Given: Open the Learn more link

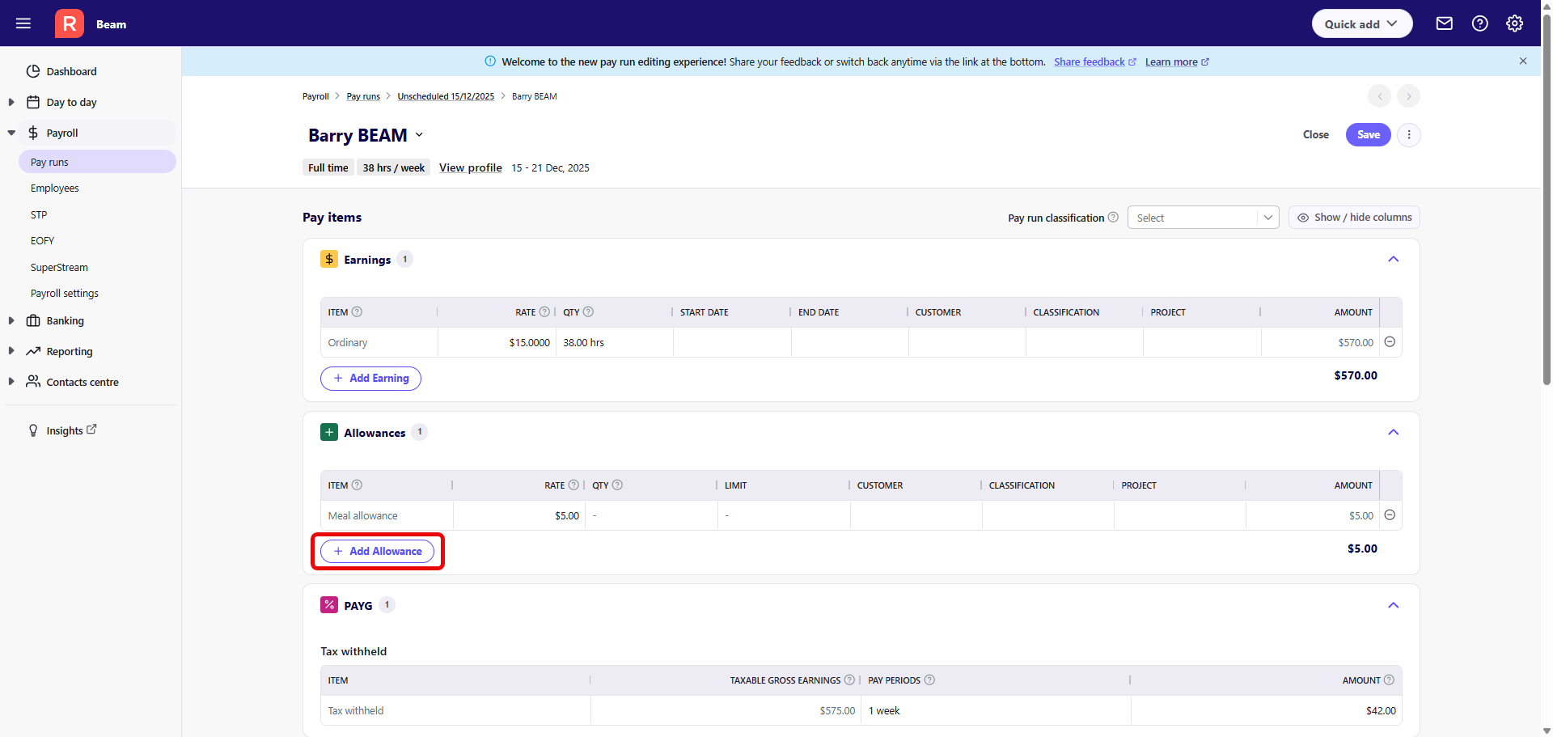Looking at the screenshot, I should click(x=1177, y=62).
